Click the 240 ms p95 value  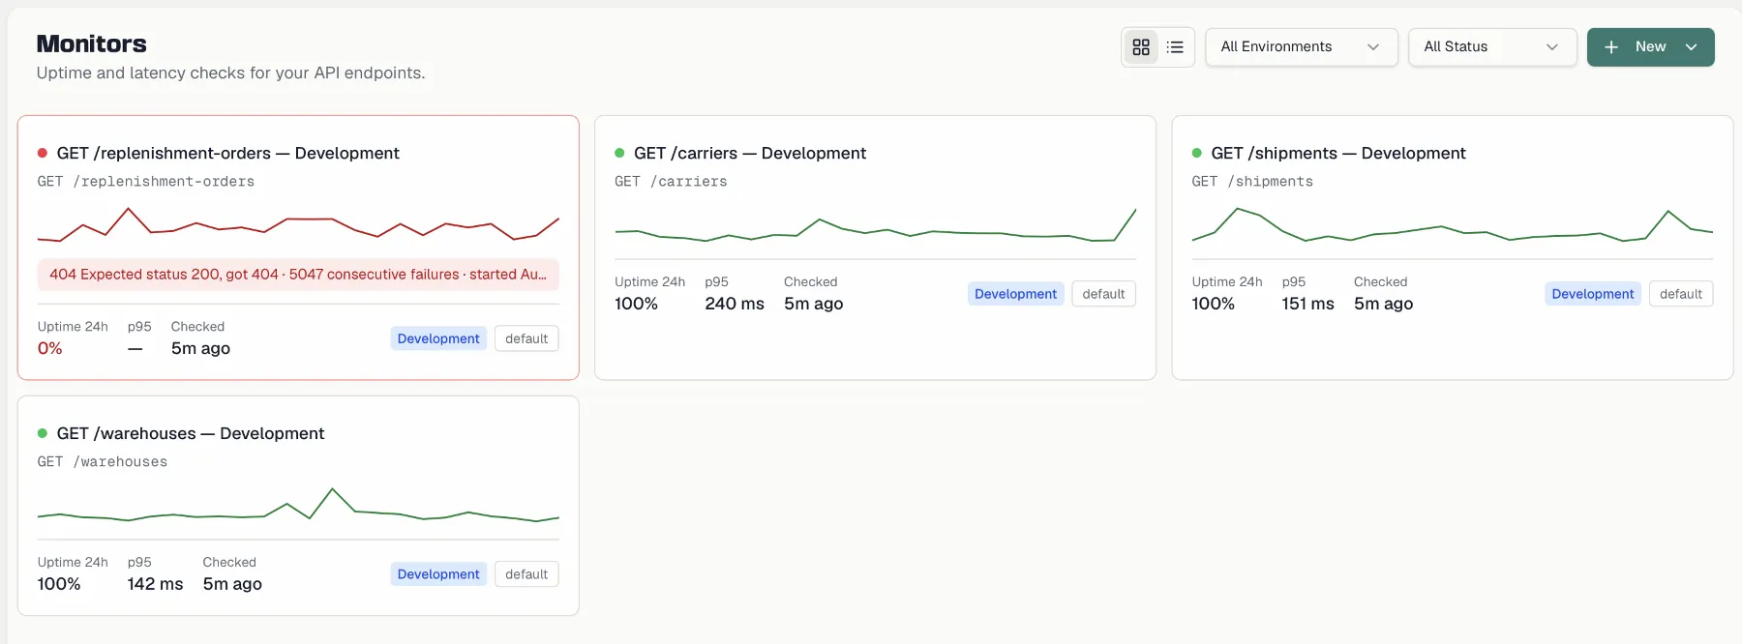coord(735,304)
